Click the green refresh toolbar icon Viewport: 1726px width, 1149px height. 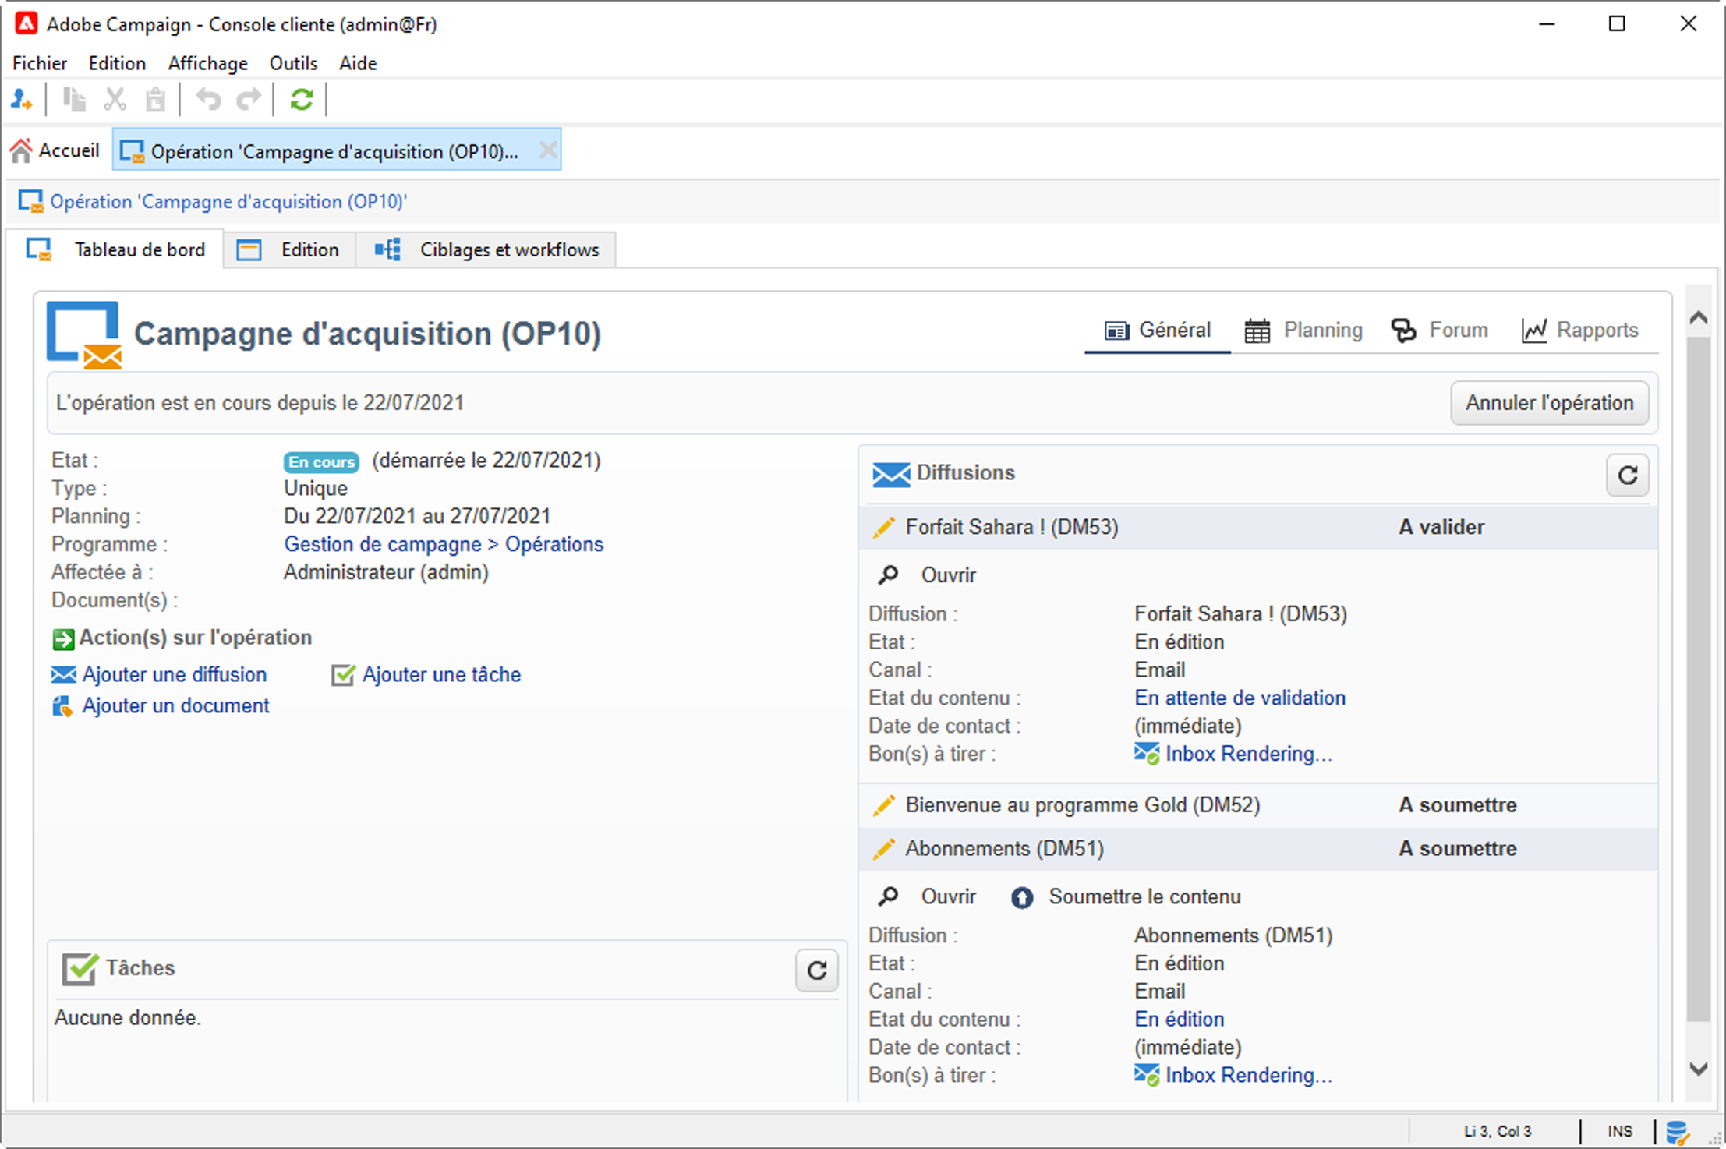tap(302, 100)
